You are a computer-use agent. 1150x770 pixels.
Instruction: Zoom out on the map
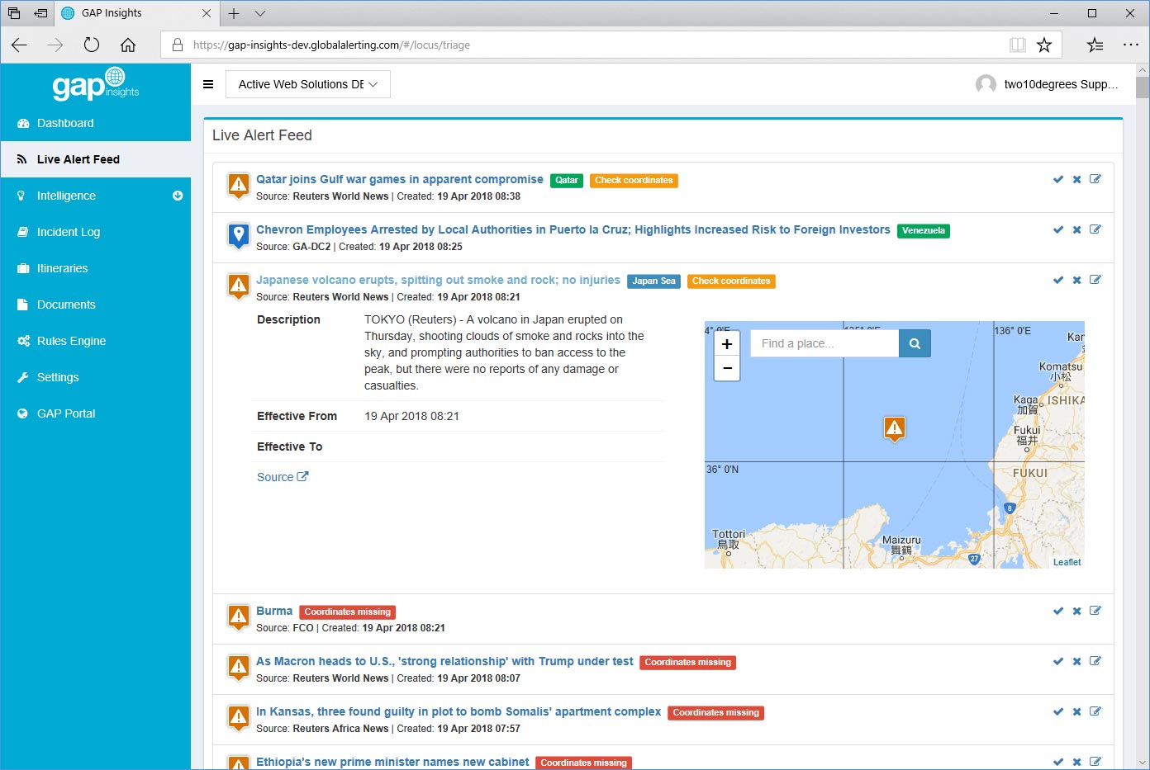point(727,368)
